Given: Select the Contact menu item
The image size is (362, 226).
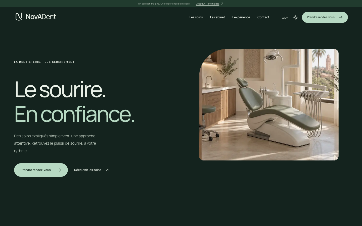Looking at the screenshot, I should (263, 17).
